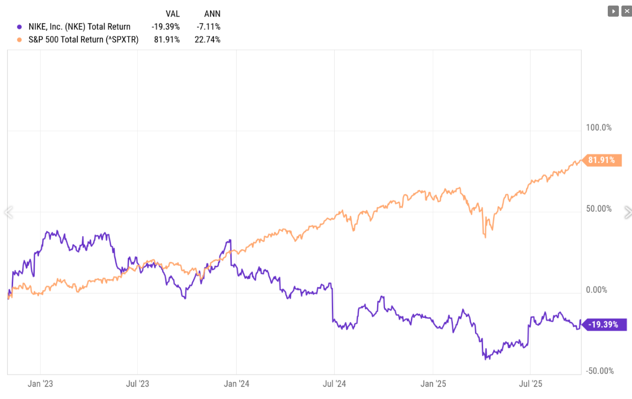Click the -19.39% purple value badge

604,324
